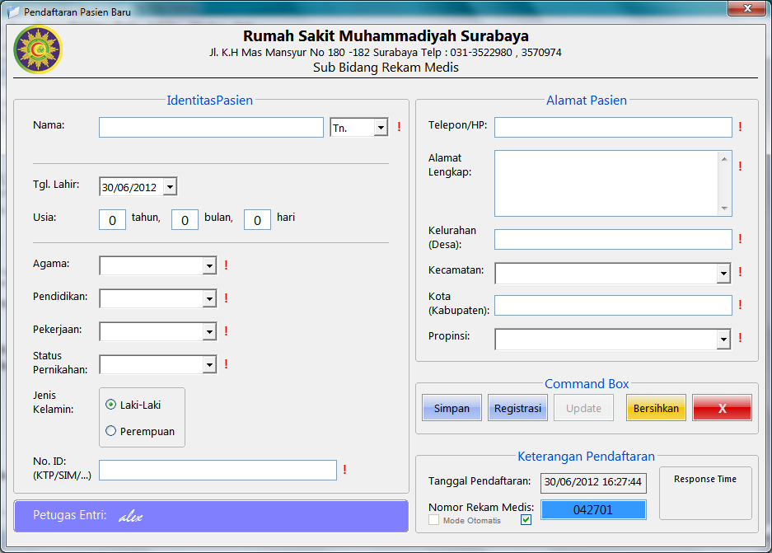Click the Telepon/HP input field
772x553 pixels.
(x=613, y=127)
